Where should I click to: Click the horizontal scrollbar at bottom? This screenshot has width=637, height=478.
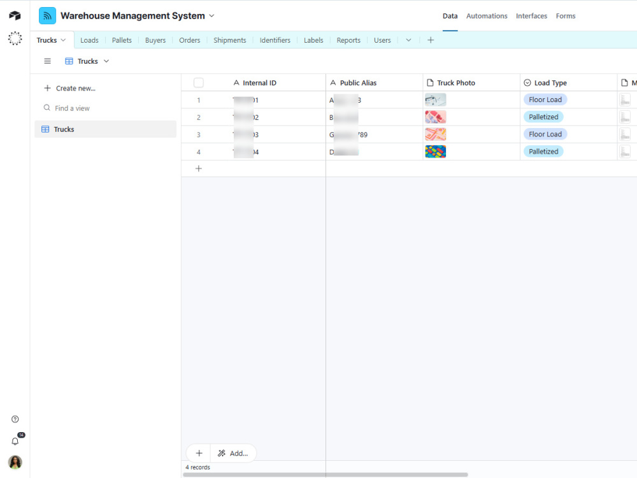326,475
